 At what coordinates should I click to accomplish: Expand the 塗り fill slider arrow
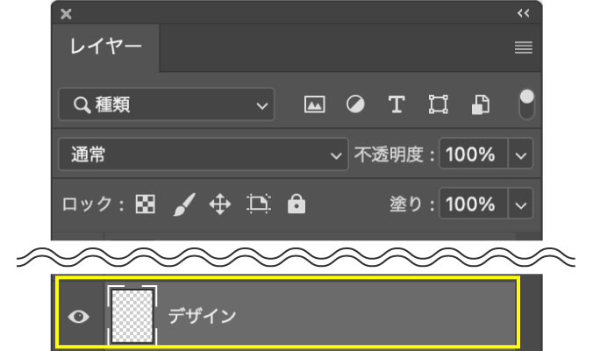[521, 205]
